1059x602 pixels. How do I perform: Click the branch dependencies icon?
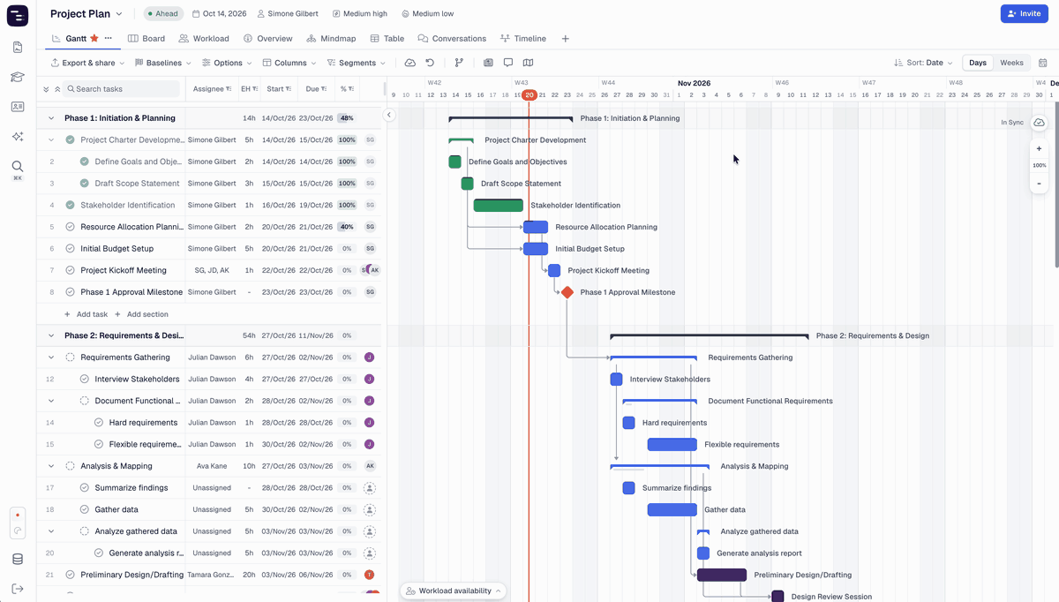459,63
